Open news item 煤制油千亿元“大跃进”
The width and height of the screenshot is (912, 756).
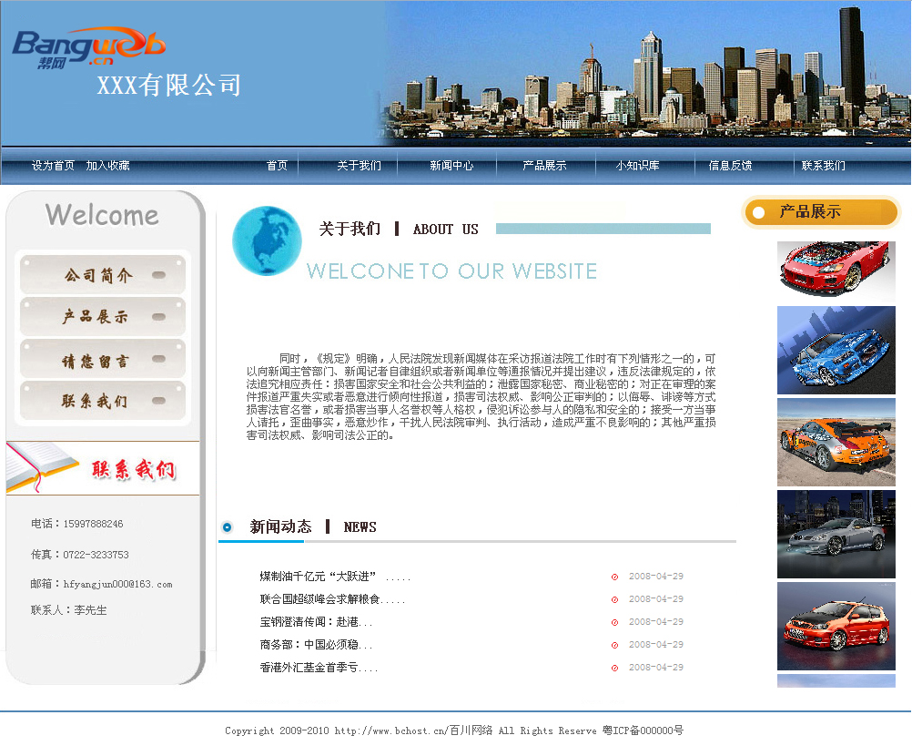[x=318, y=577]
